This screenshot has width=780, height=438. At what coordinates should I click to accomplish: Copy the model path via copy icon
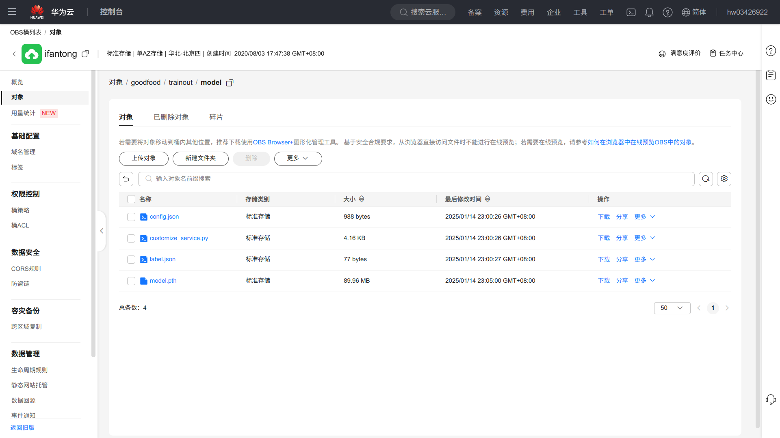pos(230,83)
